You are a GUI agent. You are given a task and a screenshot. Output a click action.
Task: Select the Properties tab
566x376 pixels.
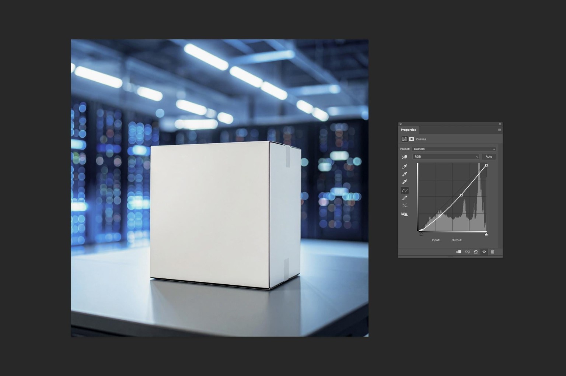[408, 130]
